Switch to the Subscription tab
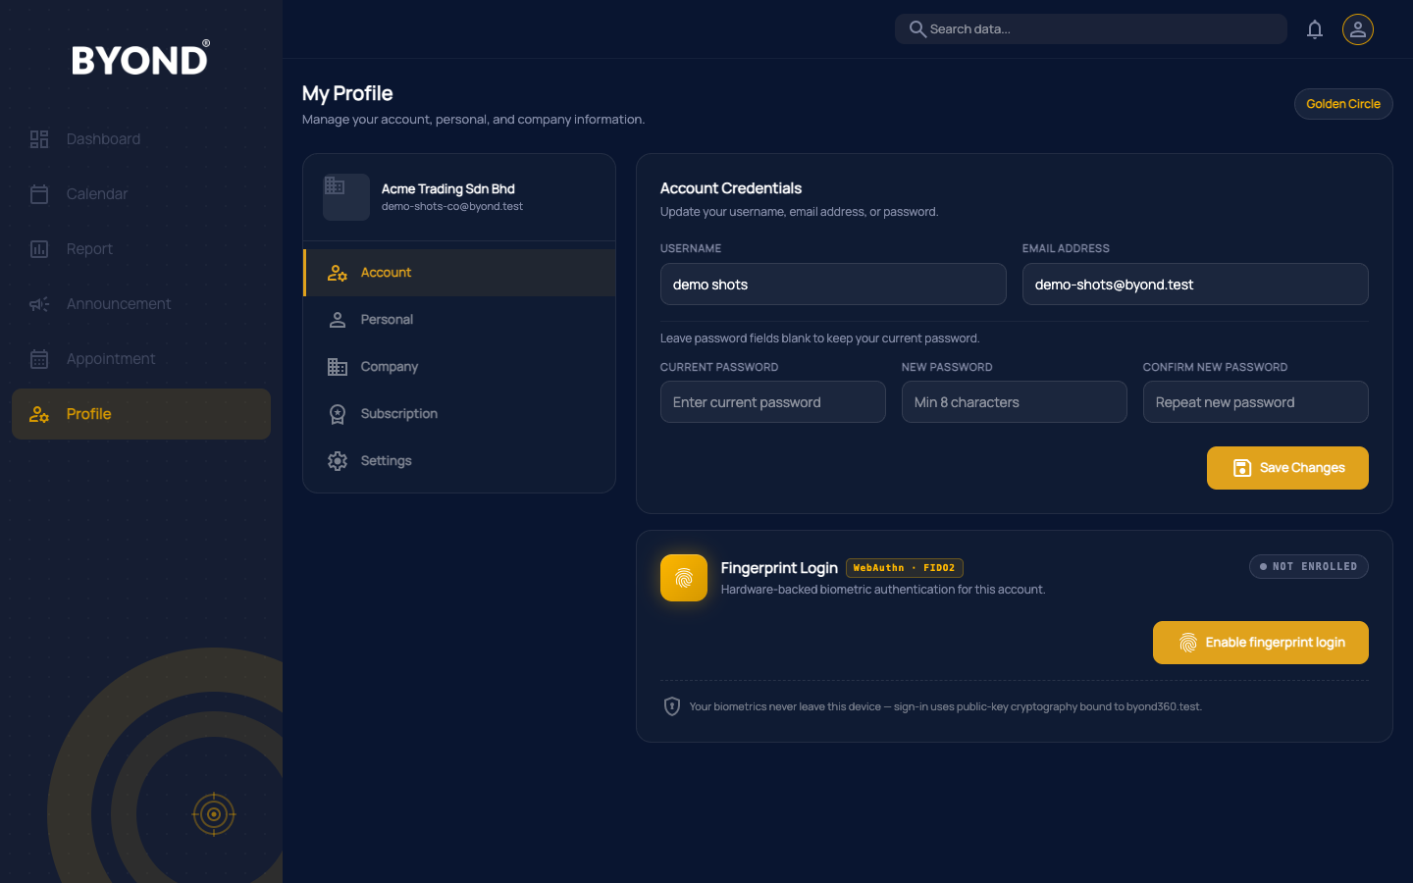This screenshot has height=883, width=1413. pos(459,414)
